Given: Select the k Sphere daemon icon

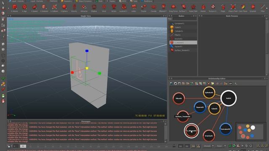Looking at the screenshot, I should pos(64,7).
